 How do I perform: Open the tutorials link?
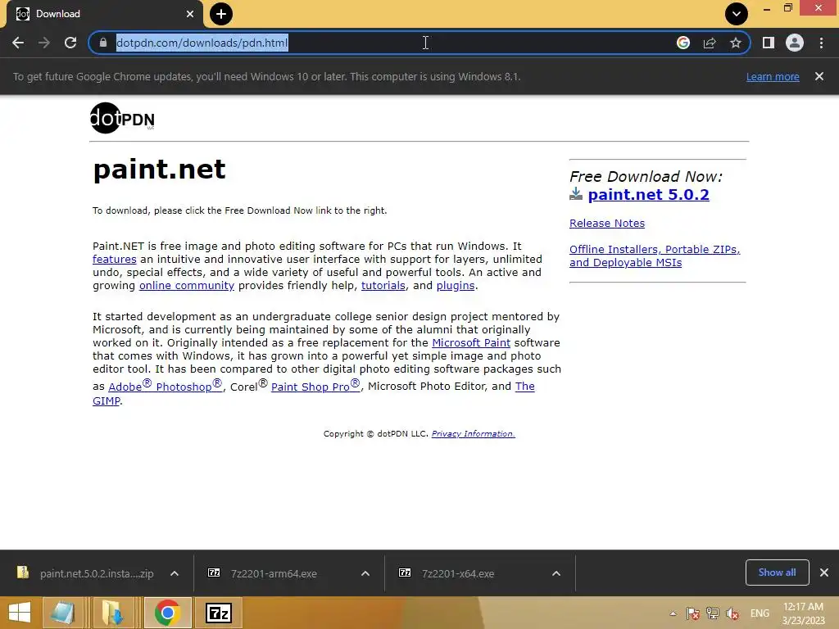point(383,286)
